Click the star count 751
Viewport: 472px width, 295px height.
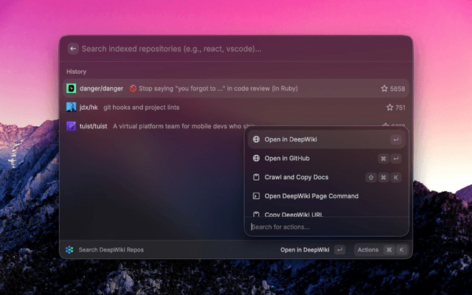tap(400, 108)
